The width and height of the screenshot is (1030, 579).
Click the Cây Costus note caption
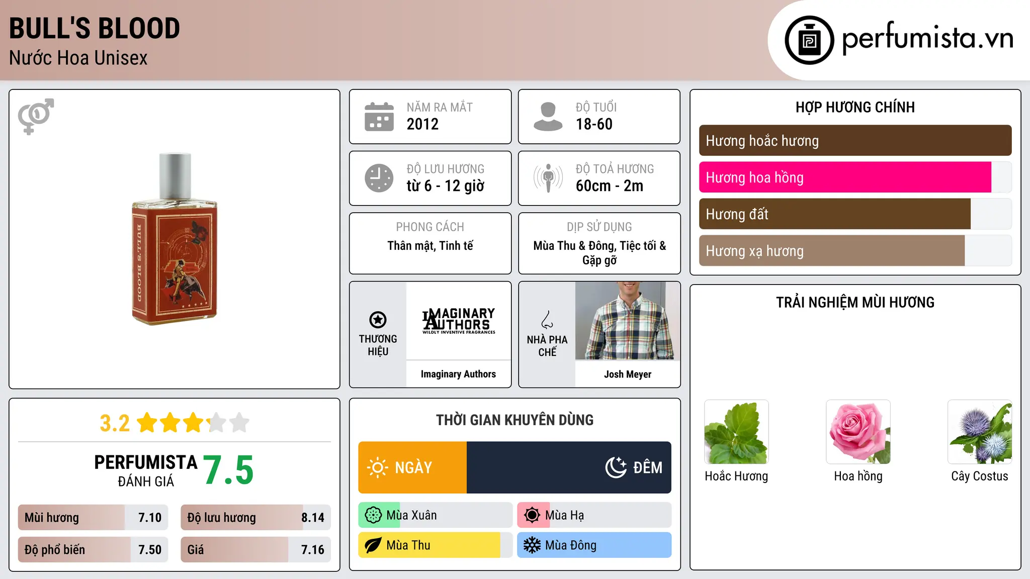coord(980,476)
